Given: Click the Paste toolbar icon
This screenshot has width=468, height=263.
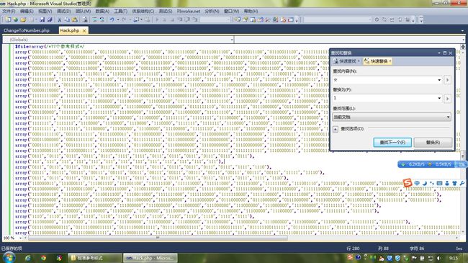Looking at the screenshot, I should (74, 19).
